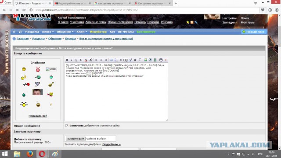This screenshot has width=281, height=158.
Task: Insert a hyperlink via chain icon
Action: click(x=112, y=60)
